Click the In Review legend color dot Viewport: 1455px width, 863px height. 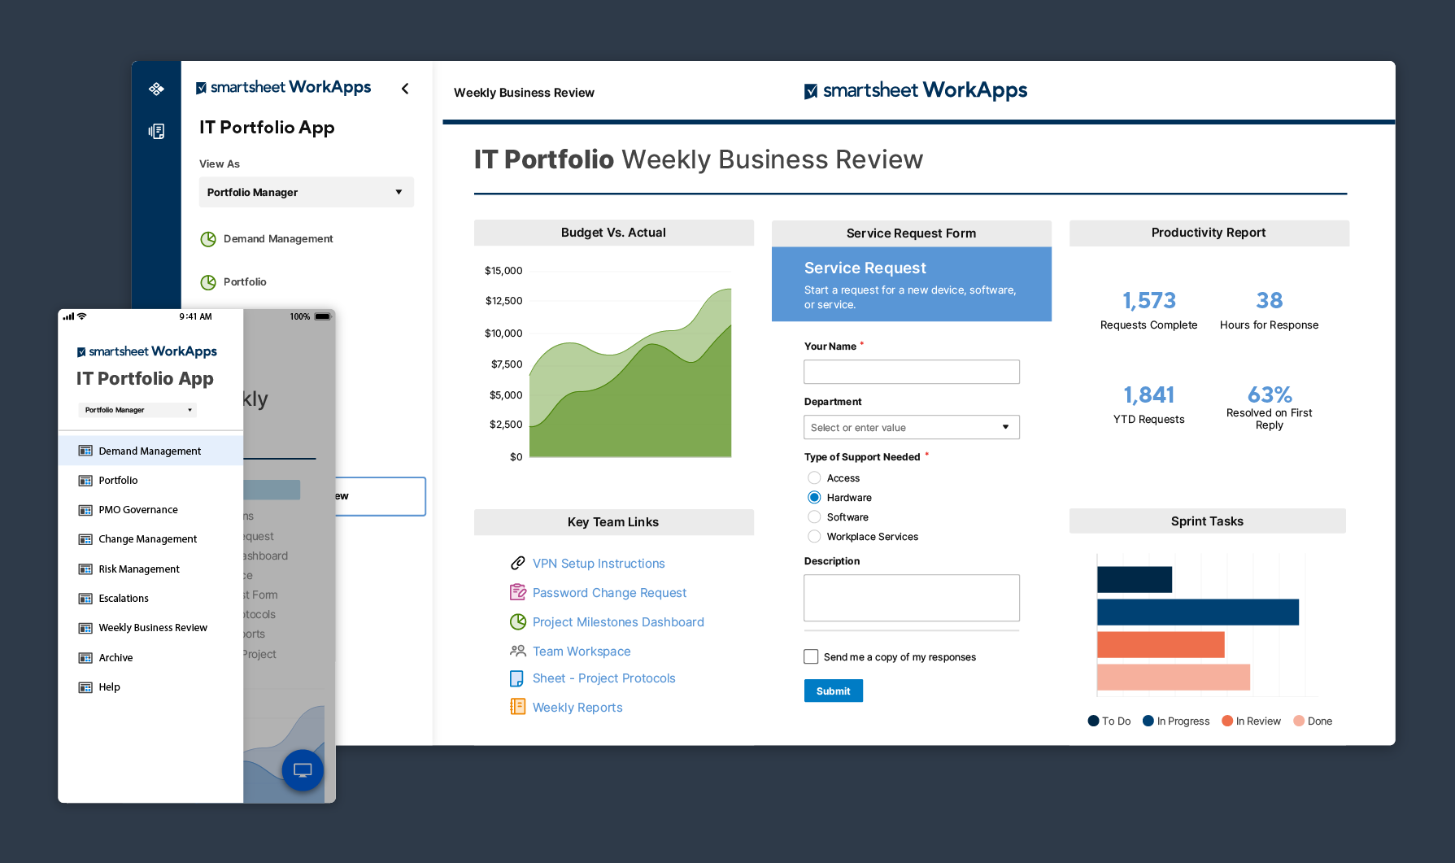click(1227, 721)
